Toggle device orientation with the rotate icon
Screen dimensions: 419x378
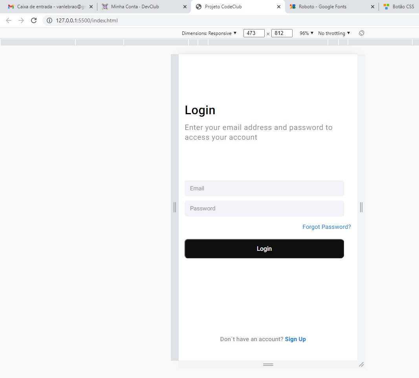coord(361,33)
